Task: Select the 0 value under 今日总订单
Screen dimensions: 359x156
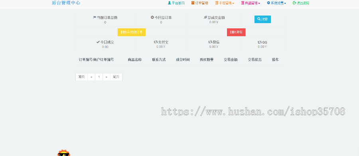Action: pos(161,22)
